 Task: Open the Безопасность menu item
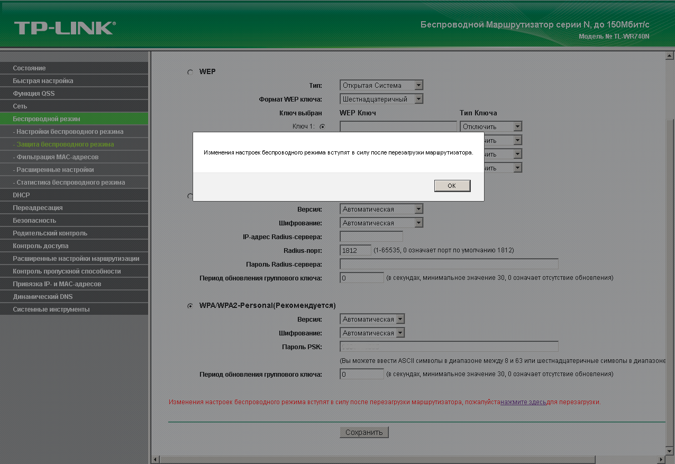(74, 221)
